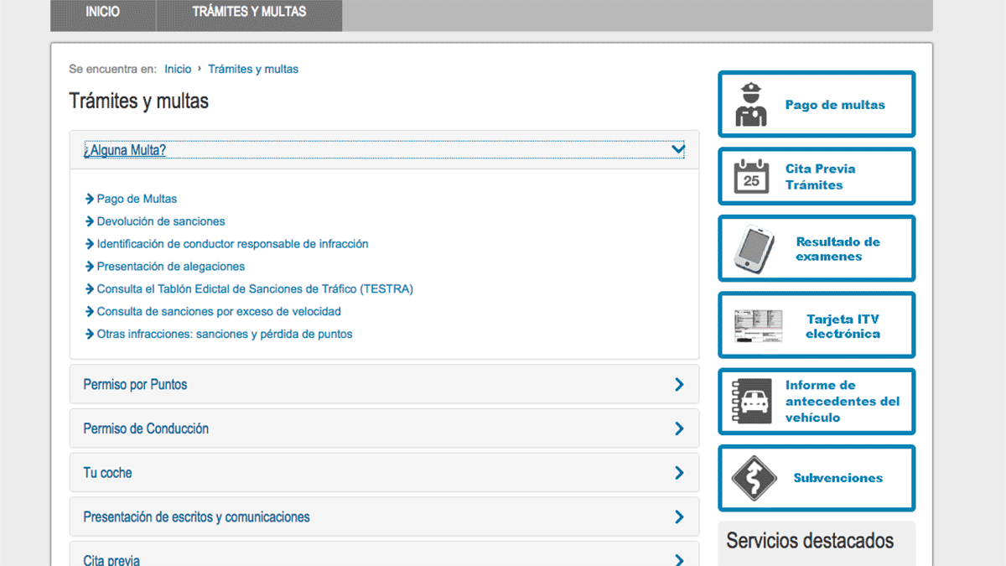1006x566 pixels.
Task: Click the calendar icon for Cita Previa Trámites
Action: coord(751,176)
